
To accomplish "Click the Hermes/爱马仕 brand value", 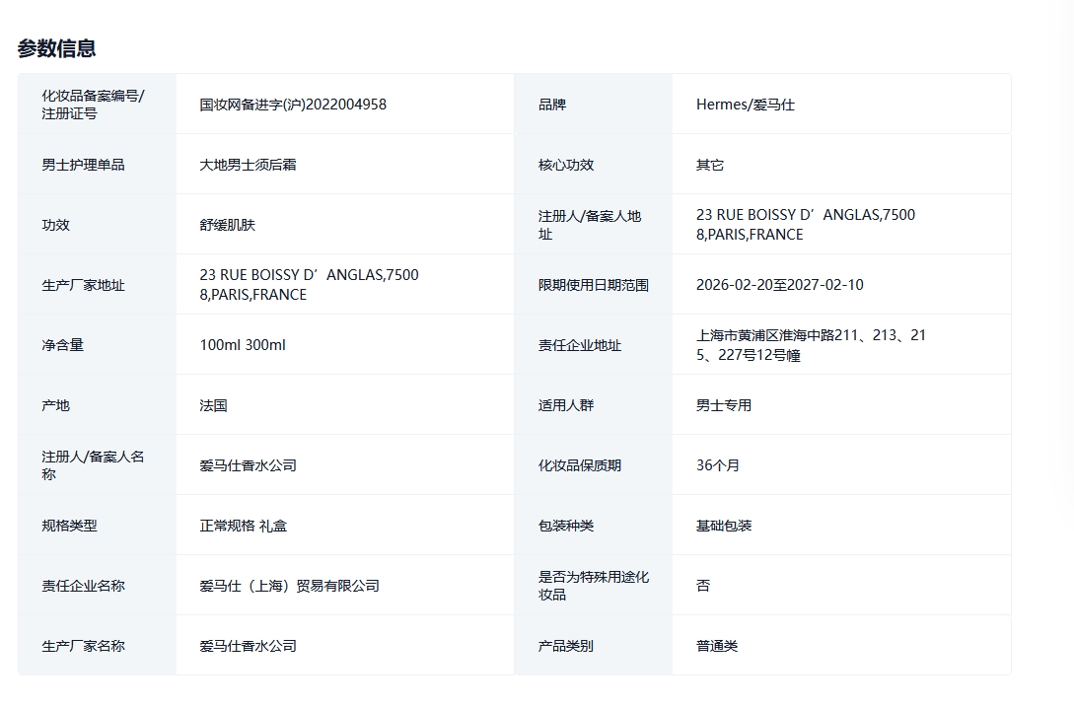I will (x=745, y=105).
